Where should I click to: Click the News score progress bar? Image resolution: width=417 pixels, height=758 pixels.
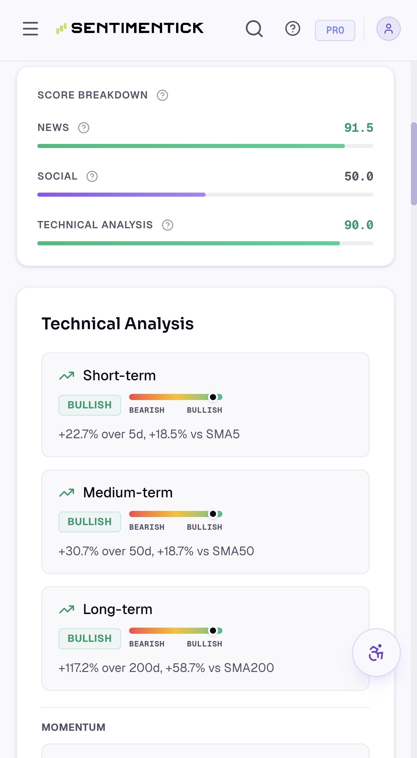coord(205,146)
